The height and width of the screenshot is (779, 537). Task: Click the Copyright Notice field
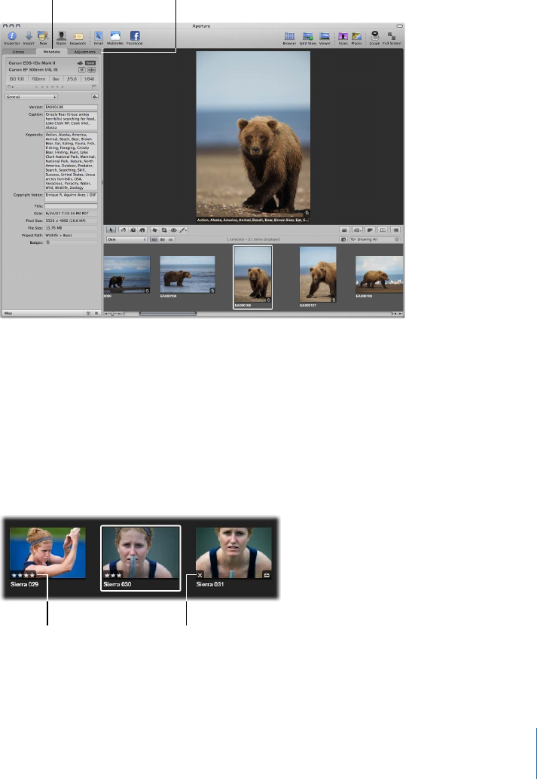pos(71,196)
